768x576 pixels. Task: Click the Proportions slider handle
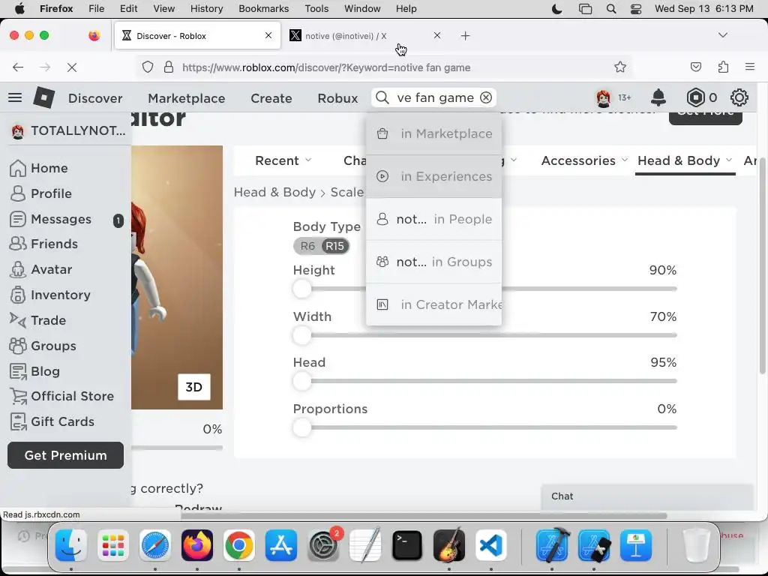[x=302, y=427]
